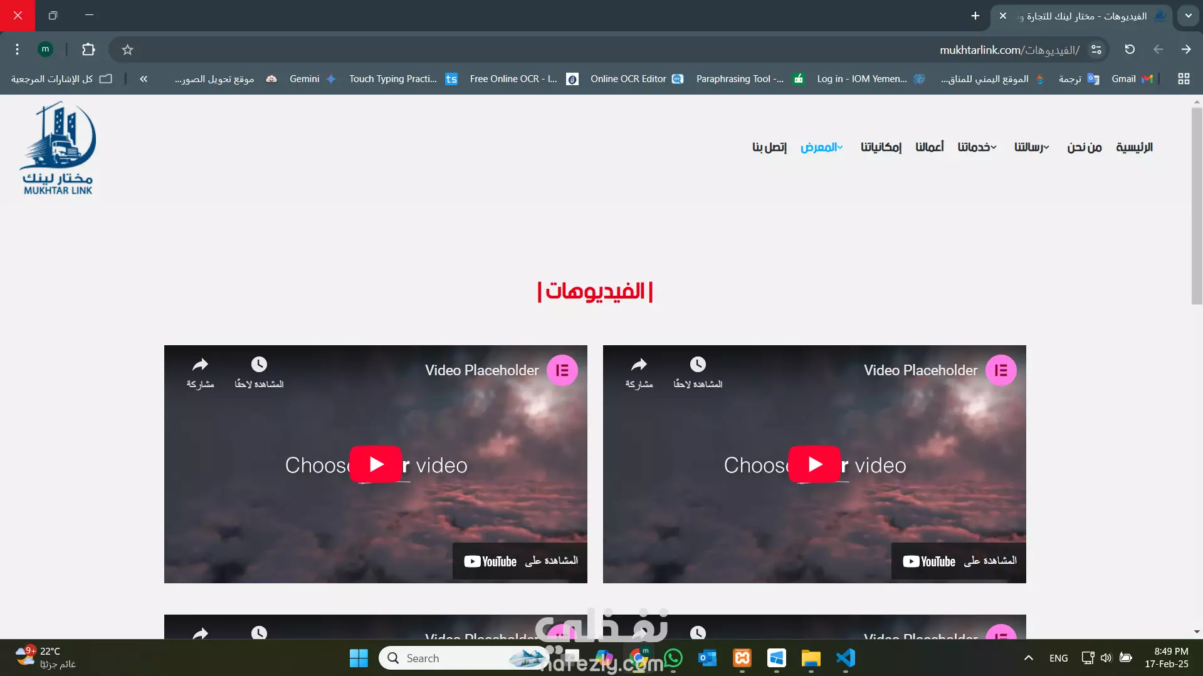
Task: Bookmark this page with the star icon
Action: (127, 49)
